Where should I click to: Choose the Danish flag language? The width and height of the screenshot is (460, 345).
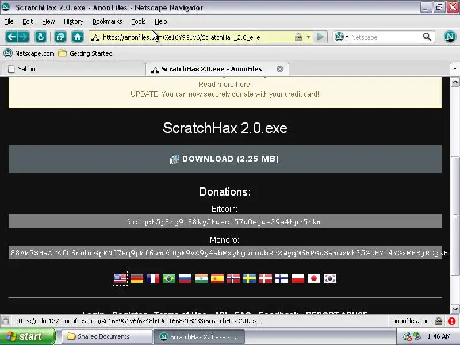coord(266,278)
